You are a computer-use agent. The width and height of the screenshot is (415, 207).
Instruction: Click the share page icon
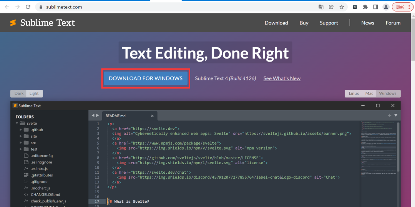[x=331, y=7]
